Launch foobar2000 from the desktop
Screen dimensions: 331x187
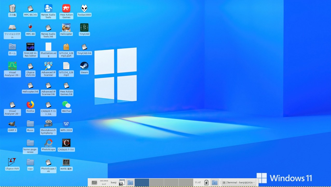[x=84, y=8]
